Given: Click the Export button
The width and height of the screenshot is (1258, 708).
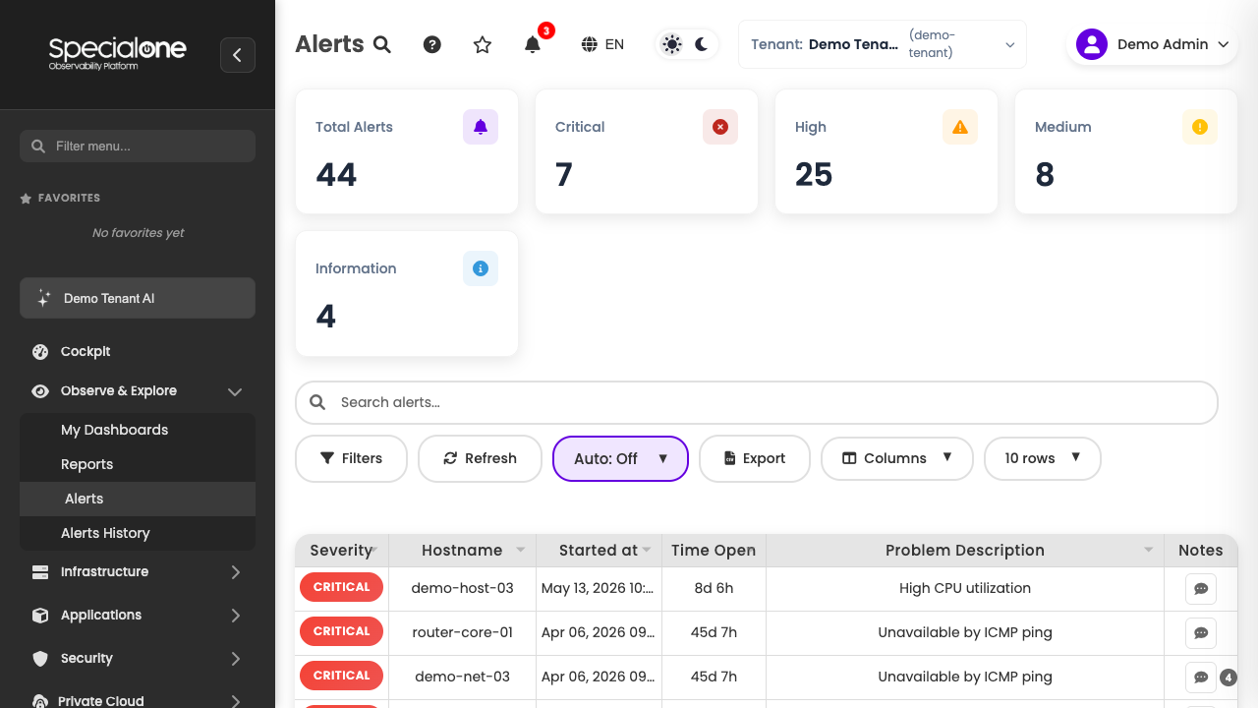Looking at the screenshot, I should point(755,458).
